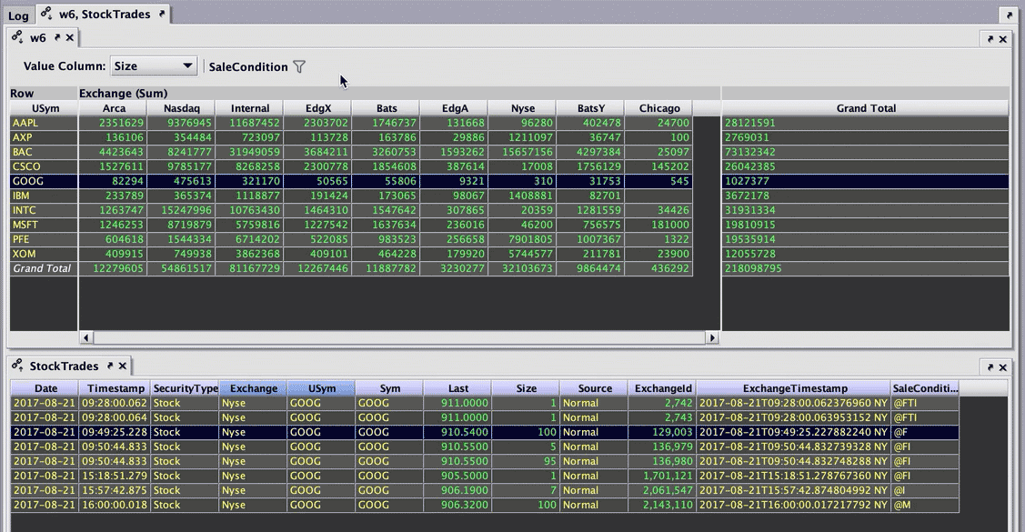The image size is (1025, 532).
Task: Click the Size column header in StockTrades
Action: tap(526, 388)
